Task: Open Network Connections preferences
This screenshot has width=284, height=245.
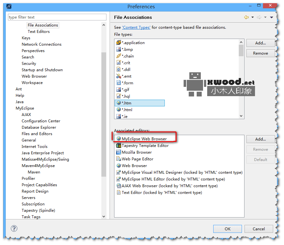Action: [x=41, y=44]
